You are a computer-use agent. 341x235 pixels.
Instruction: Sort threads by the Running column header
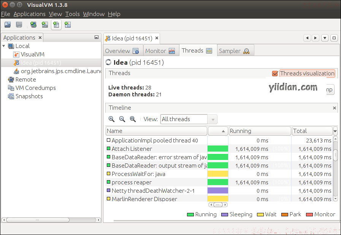260,131
